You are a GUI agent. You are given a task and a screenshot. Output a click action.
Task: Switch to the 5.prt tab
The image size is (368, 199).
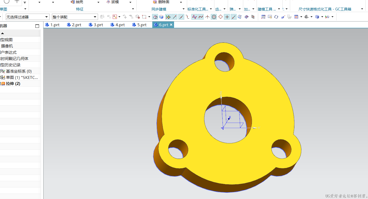point(139,25)
